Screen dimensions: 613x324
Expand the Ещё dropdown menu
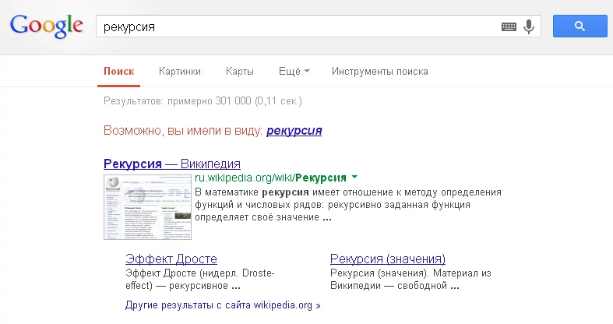294,71
